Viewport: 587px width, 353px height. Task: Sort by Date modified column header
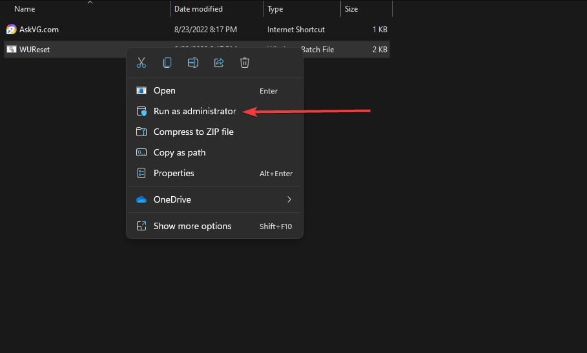point(198,9)
